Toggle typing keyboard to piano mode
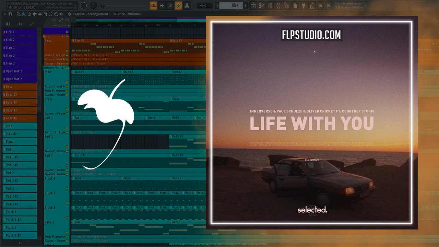 154,5
